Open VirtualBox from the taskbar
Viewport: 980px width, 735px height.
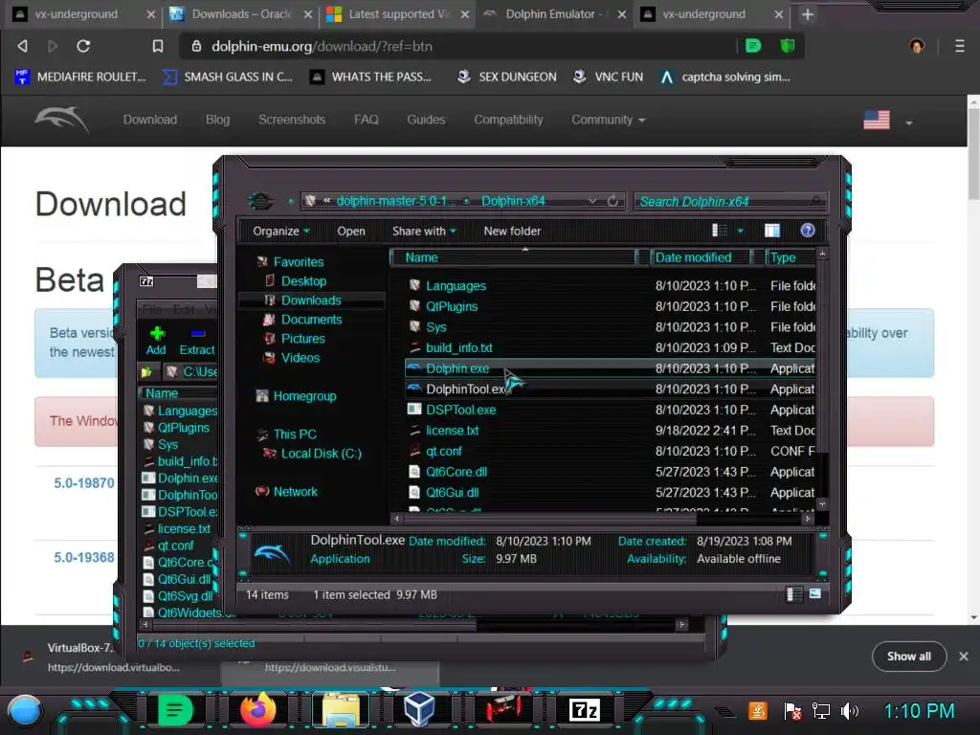point(419,709)
